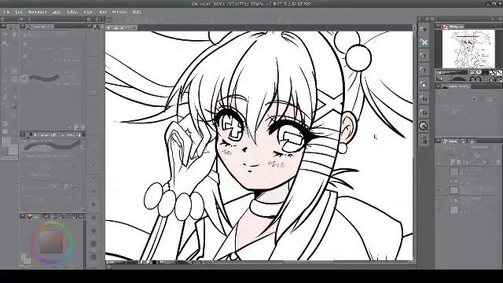Image resolution: width=503 pixels, height=283 pixels.
Task: Open the Tool Property panel menu icon
Action: [23, 134]
